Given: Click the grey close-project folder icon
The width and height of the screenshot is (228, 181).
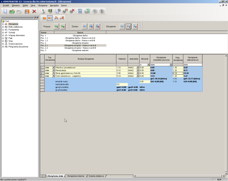Looking at the screenshot, I should [19, 12].
